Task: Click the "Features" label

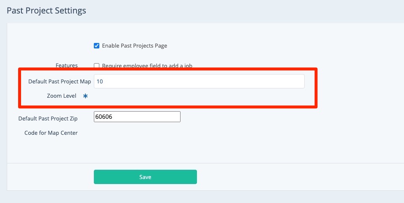Action: (x=66, y=65)
